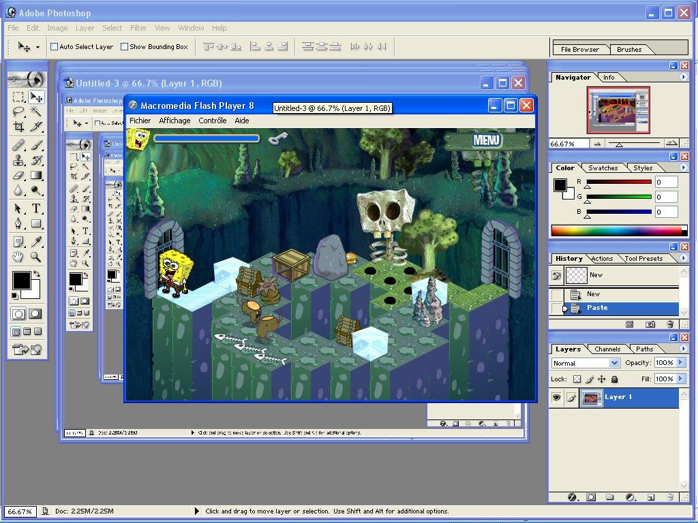
Task: Add a layer style in the Layers panel
Action: [573, 497]
